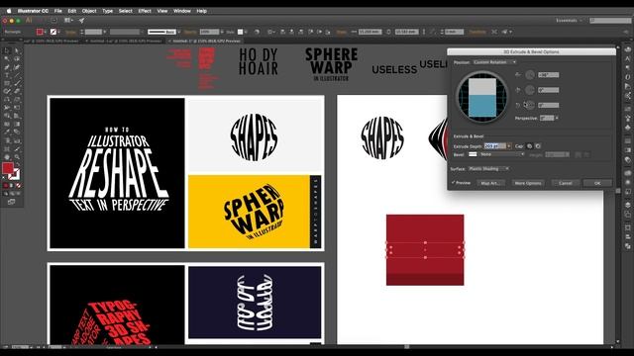Screen dimensions: 634x356
Task: Open the Help menu
Action: pos(202,11)
